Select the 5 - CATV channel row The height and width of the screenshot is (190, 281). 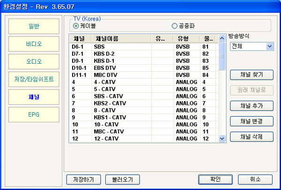point(144,89)
